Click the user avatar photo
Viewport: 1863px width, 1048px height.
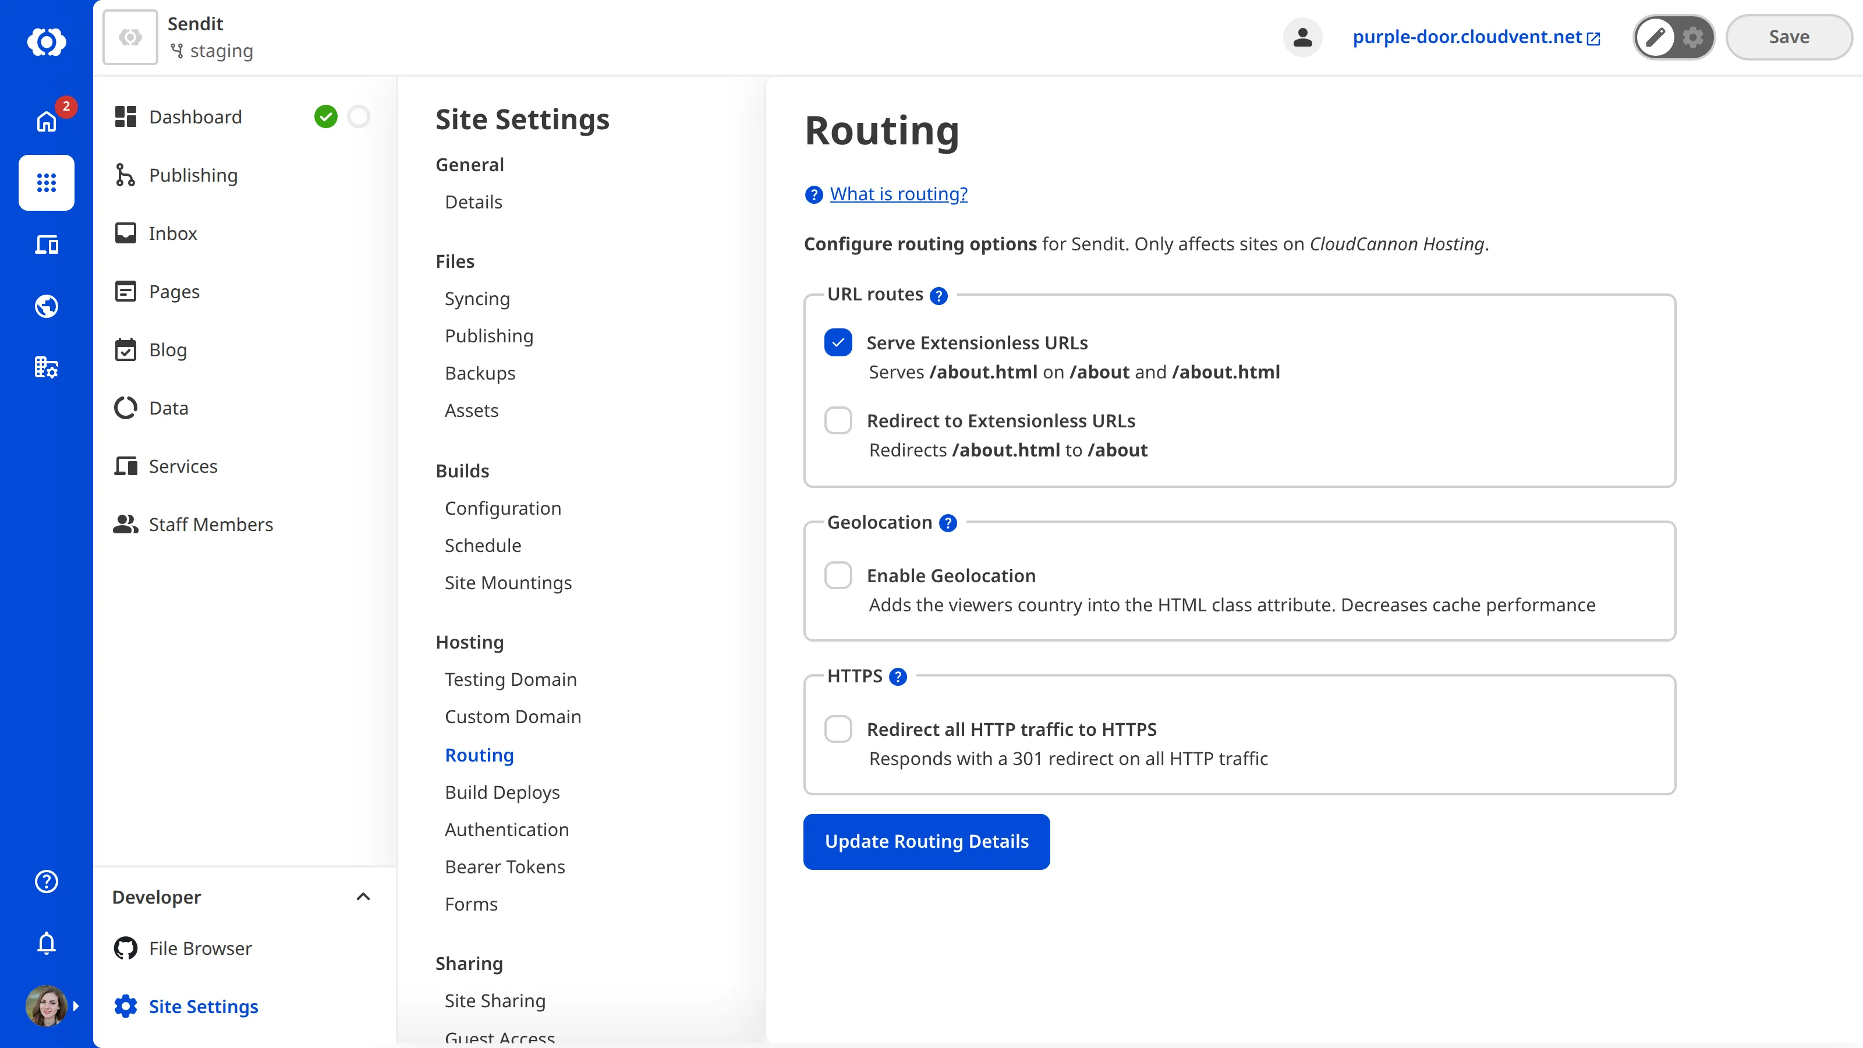click(x=47, y=1005)
